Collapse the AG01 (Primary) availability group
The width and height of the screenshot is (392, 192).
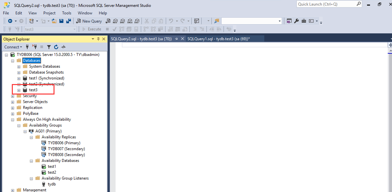click(x=25, y=131)
